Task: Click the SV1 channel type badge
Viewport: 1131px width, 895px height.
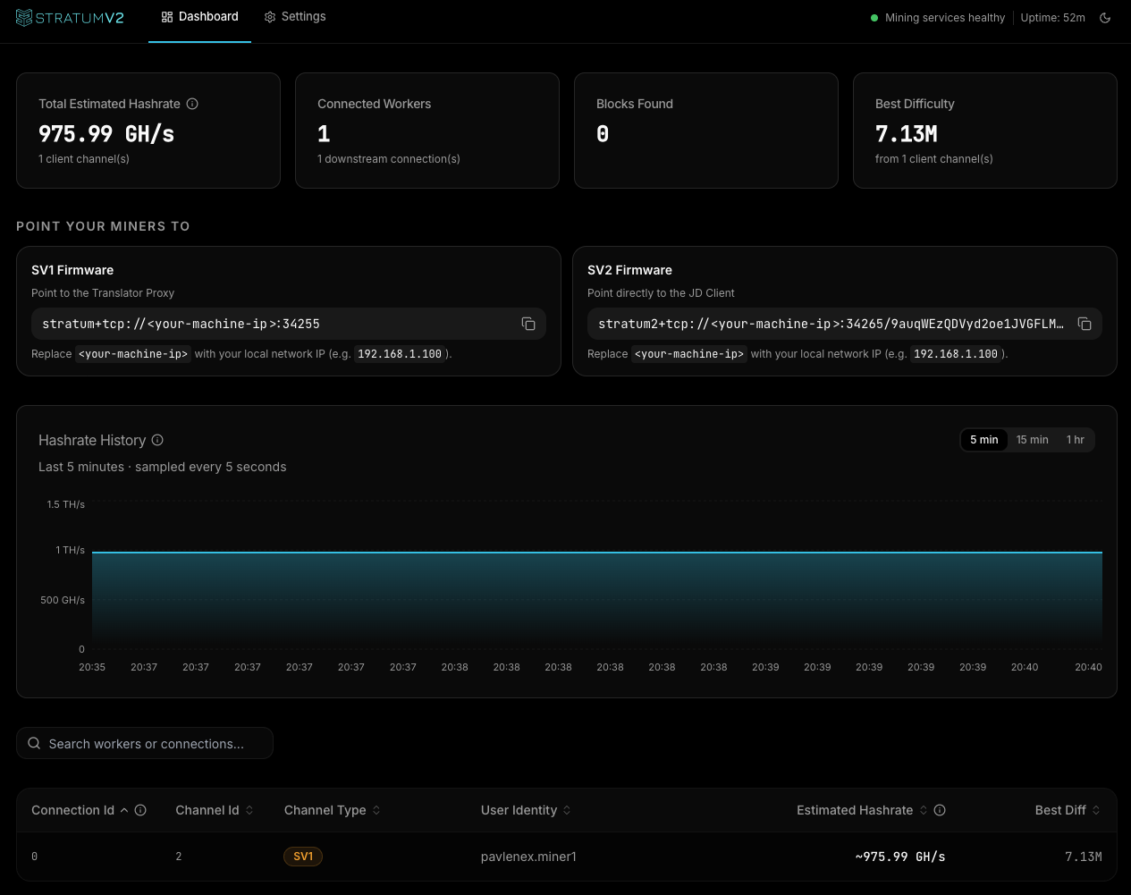Action: coord(302,856)
